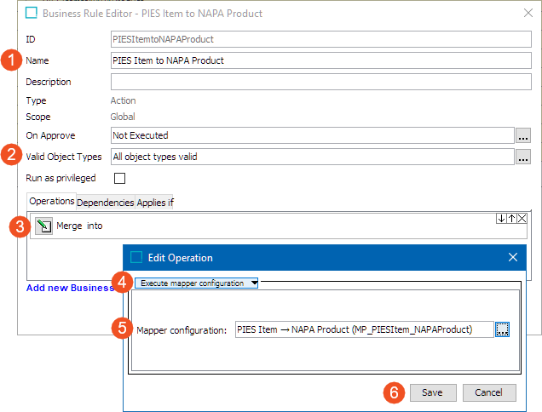The width and height of the screenshot is (542, 412).
Task: Move the Merge into operation down
Action: [501, 218]
